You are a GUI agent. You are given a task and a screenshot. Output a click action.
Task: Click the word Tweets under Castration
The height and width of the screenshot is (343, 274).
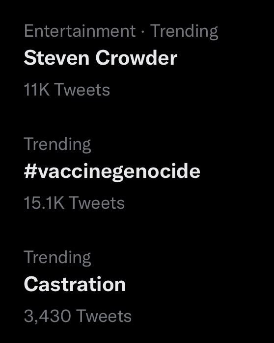click(x=104, y=316)
